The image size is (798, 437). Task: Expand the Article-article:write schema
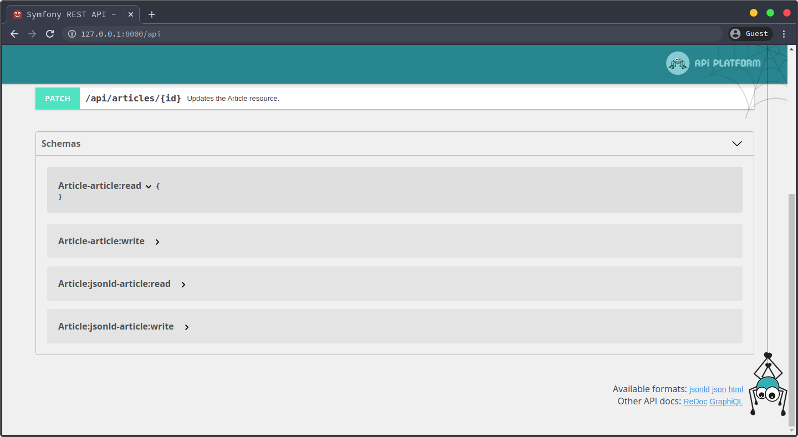157,242
